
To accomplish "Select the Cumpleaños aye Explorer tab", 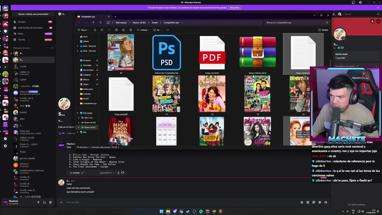I will [93, 17].
